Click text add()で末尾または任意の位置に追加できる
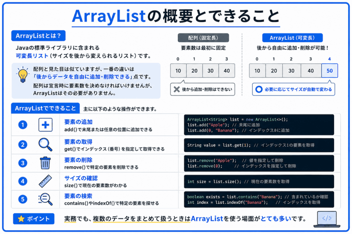 point(108,130)
